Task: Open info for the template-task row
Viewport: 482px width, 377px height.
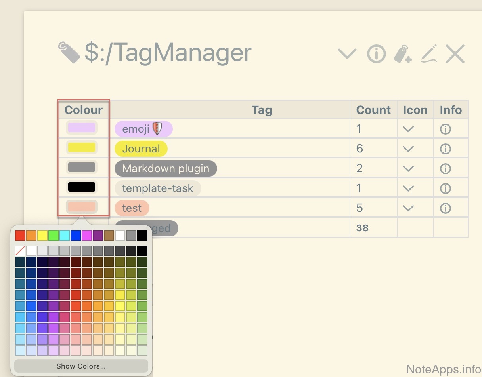Action: (x=446, y=188)
